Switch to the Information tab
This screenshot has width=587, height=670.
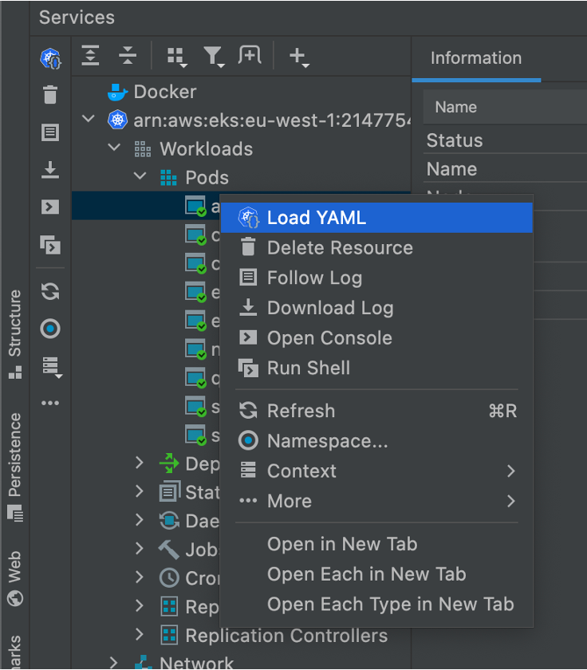click(x=476, y=58)
